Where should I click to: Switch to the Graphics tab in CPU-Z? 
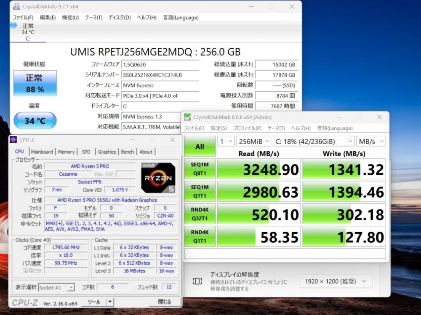click(x=107, y=152)
